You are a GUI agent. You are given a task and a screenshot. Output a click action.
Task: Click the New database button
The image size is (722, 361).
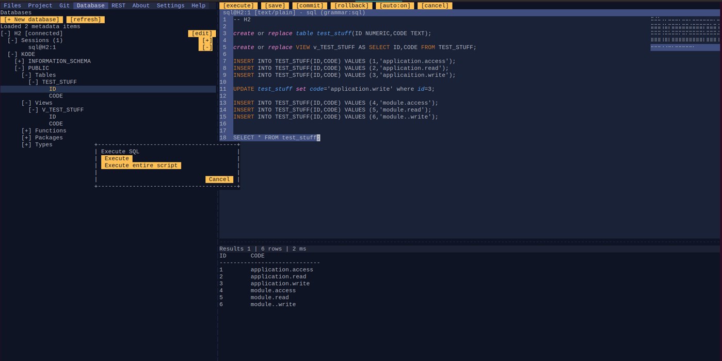(x=31, y=20)
